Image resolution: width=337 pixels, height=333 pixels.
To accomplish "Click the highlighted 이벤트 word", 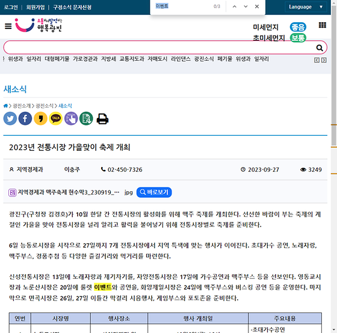I will (x=103, y=287).
